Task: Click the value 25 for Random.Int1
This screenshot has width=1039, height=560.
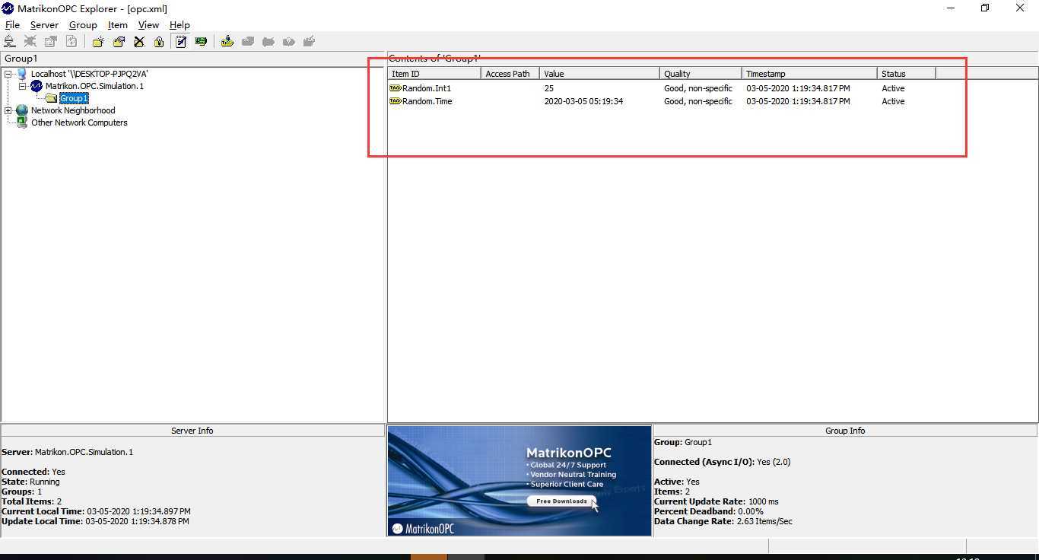Action: click(x=549, y=88)
